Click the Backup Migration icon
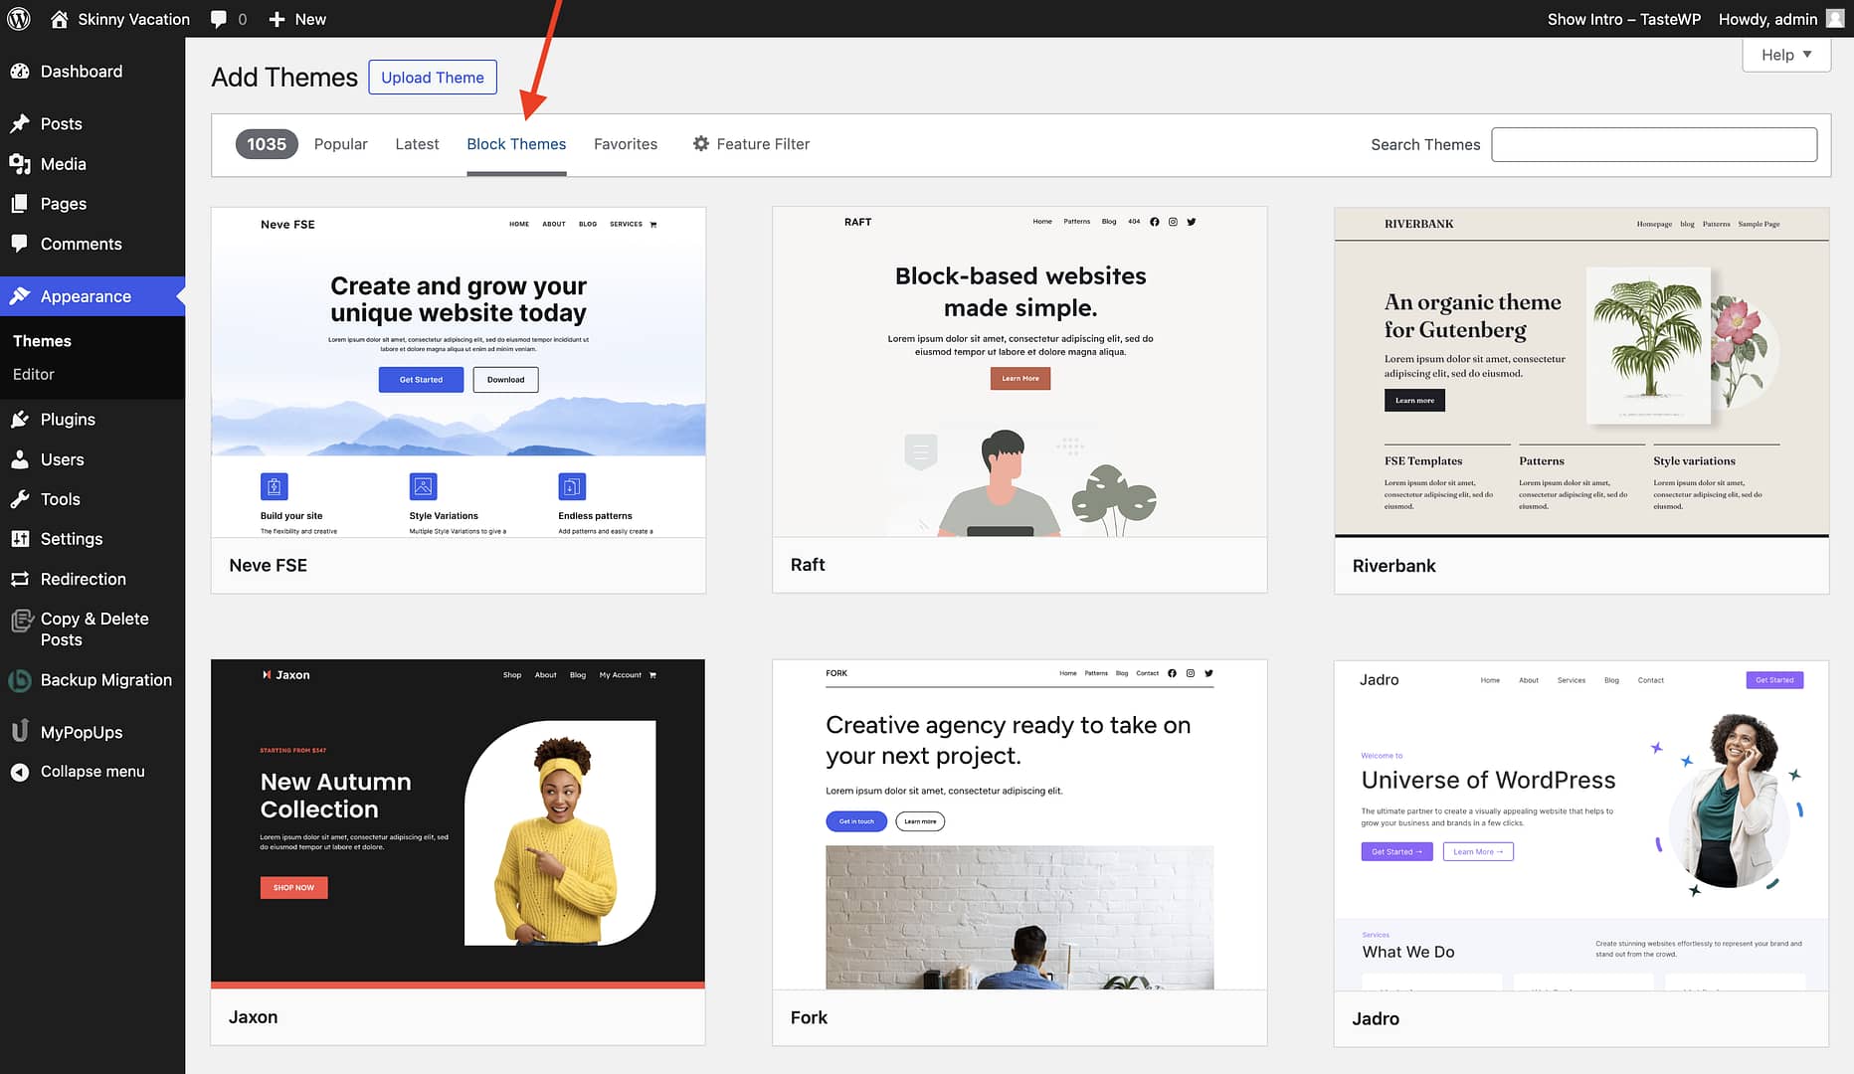This screenshot has height=1074, width=1854. pos(20,680)
